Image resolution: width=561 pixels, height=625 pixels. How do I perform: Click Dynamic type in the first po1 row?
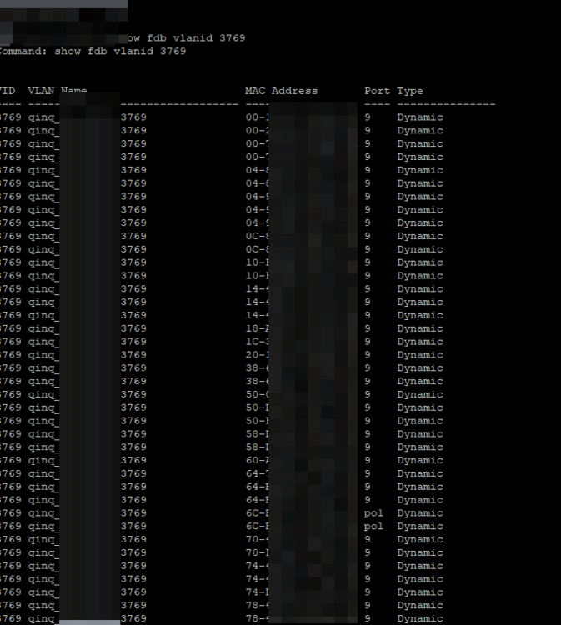(x=419, y=513)
